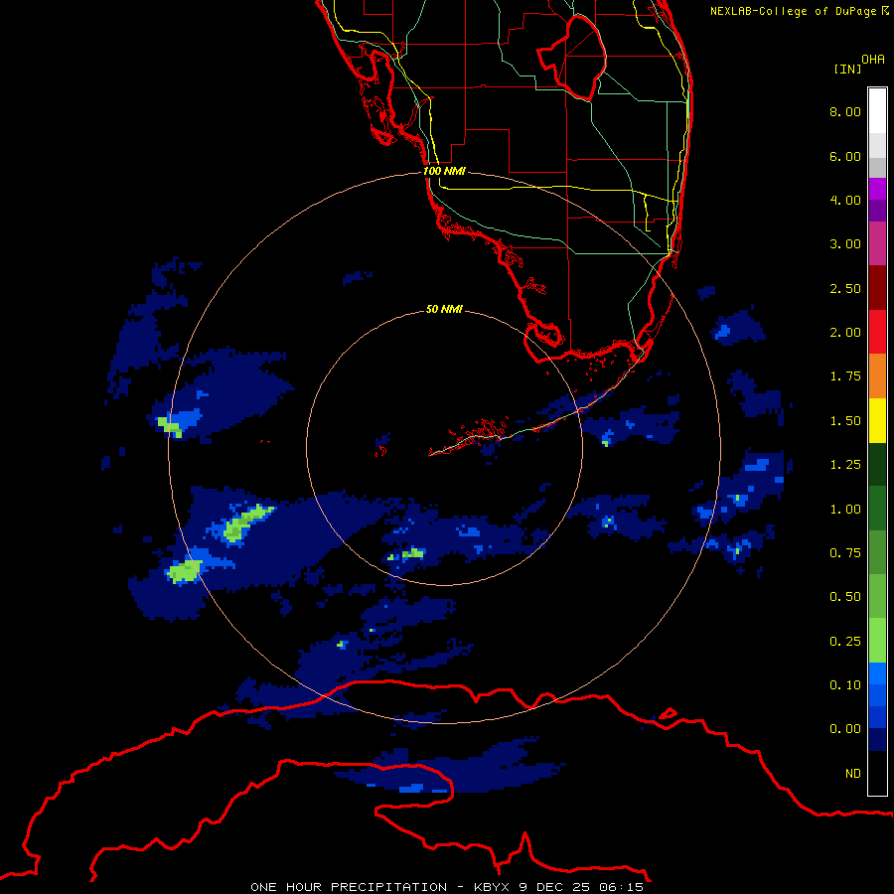Click the ONE HOUR PRECIPITATION title text
This screenshot has height=894, width=894.
tap(349, 887)
